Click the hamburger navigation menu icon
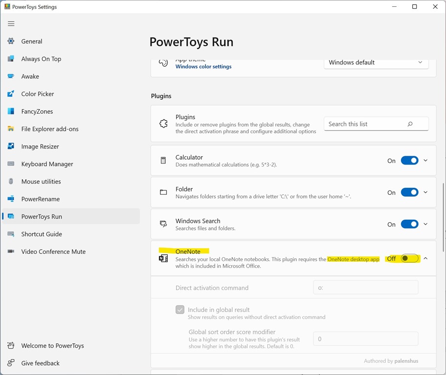This screenshot has width=446, height=375. tap(11, 23)
